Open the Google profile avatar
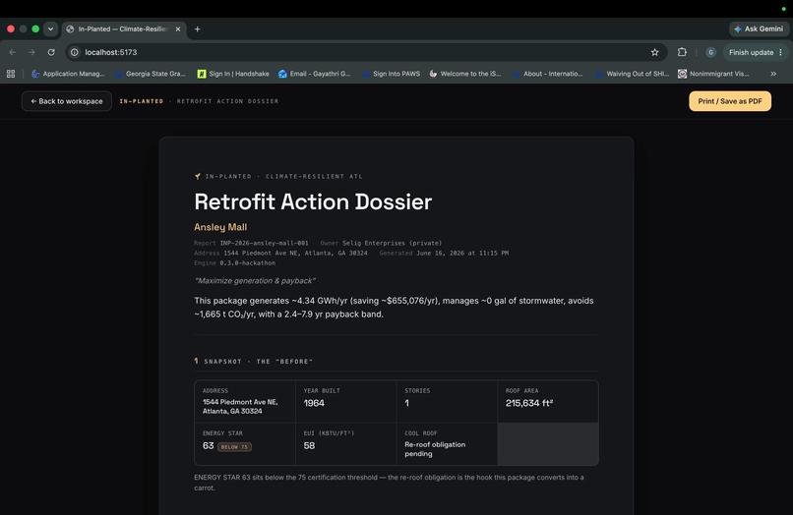The width and height of the screenshot is (793, 515). [710, 52]
